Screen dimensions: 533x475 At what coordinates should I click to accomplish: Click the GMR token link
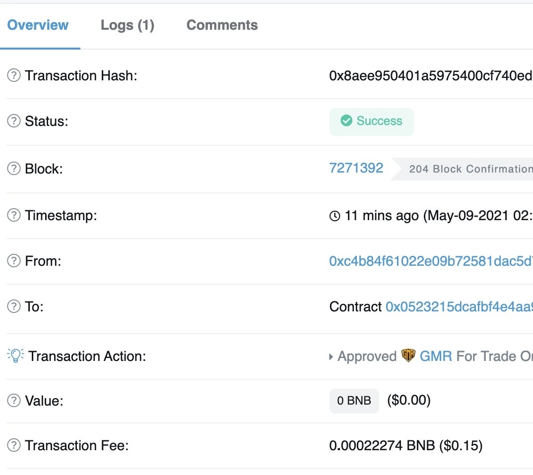pyautogui.click(x=436, y=356)
